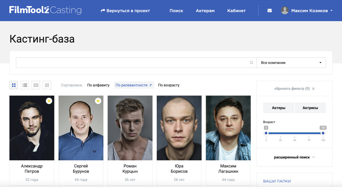Switch to large grid view icon

(14, 85)
